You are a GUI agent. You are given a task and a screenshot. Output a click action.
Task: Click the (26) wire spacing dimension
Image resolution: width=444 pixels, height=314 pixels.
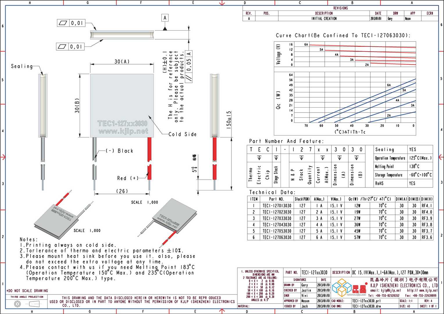pyautogui.click(x=122, y=191)
